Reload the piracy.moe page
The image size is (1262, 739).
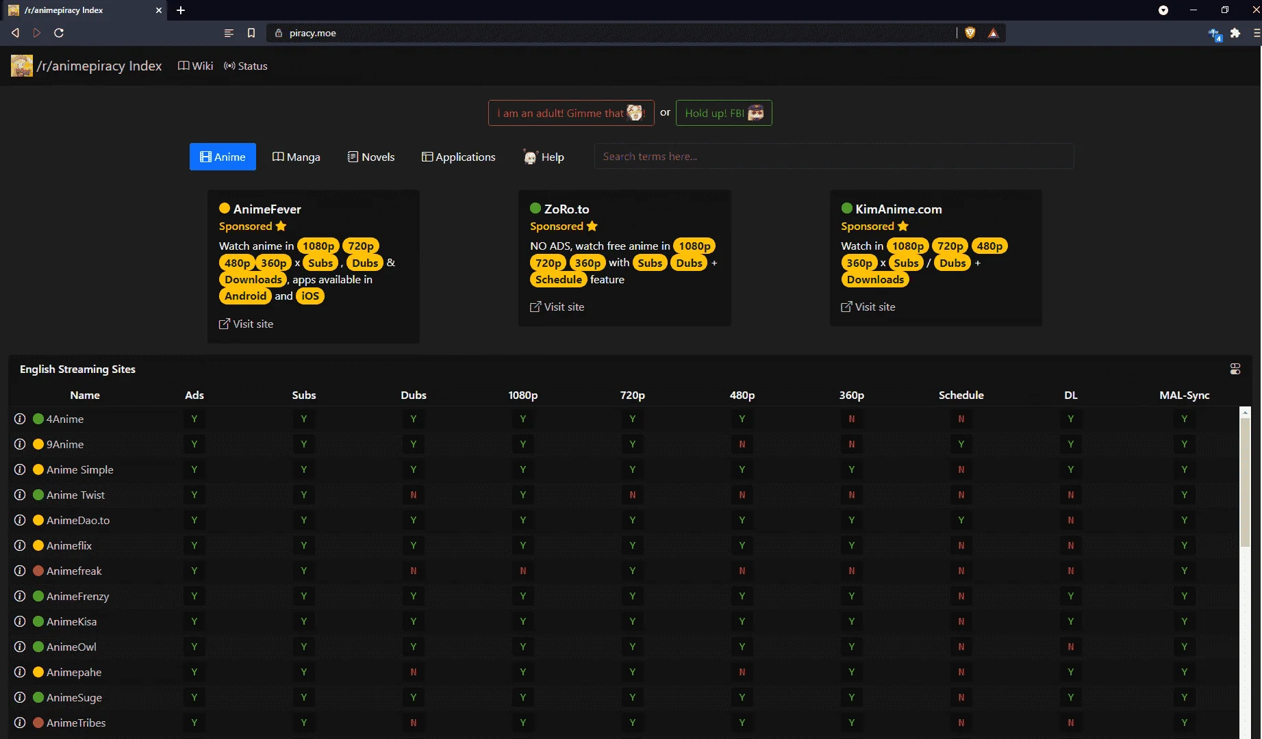pyautogui.click(x=59, y=33)
